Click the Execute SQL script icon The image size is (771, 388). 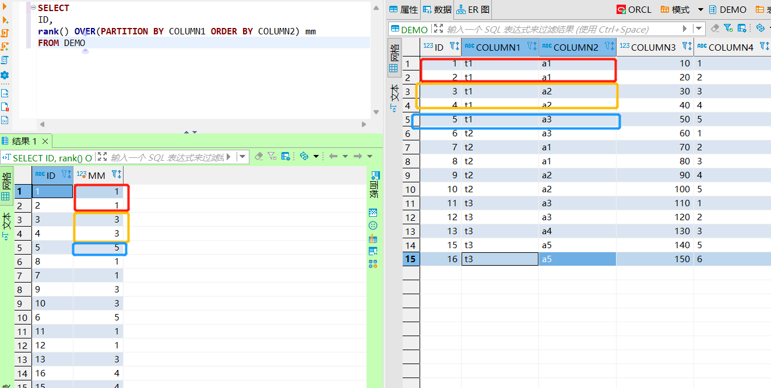pos(6,34)
